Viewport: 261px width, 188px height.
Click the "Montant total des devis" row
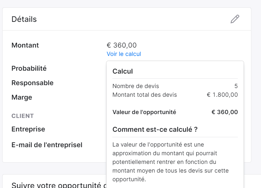175,95
